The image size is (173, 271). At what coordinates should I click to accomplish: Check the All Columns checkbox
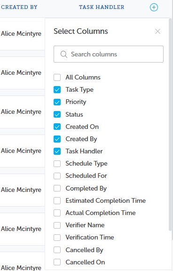point(57,78)
